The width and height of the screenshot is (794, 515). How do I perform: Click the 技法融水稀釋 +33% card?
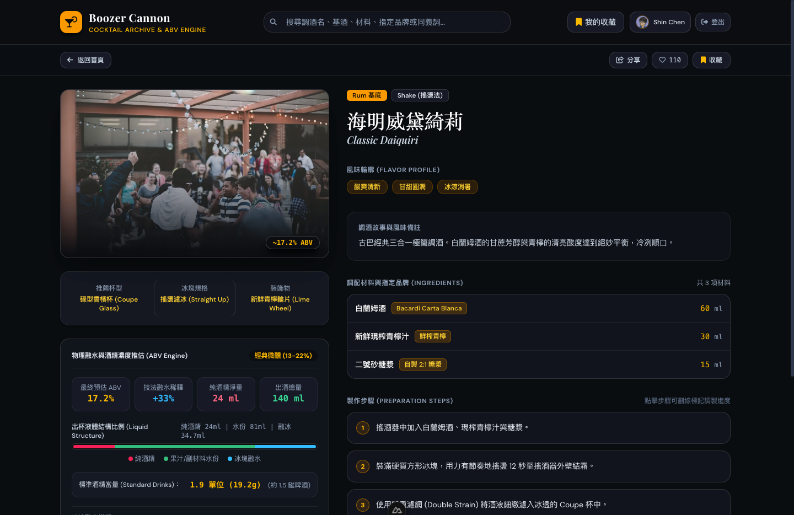163,394
